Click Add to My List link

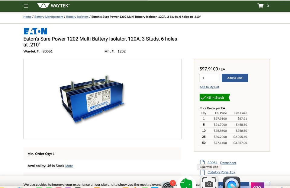point(209,87)
